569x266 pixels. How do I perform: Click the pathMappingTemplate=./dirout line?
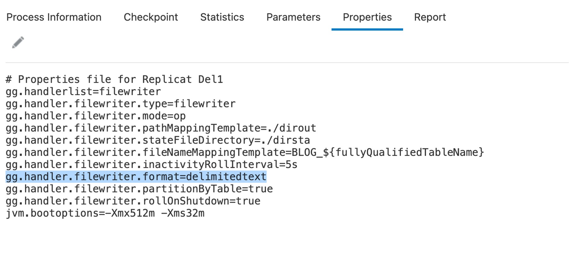161,128
